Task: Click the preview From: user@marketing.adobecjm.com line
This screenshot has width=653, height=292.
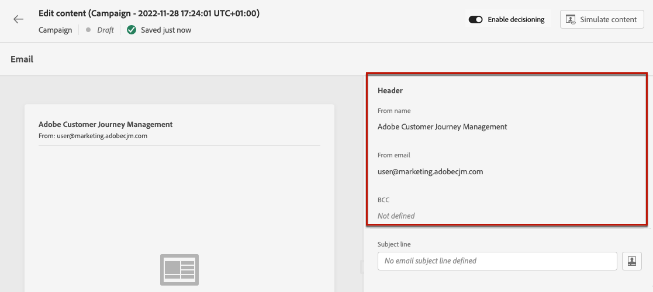Action: [93, 136]
